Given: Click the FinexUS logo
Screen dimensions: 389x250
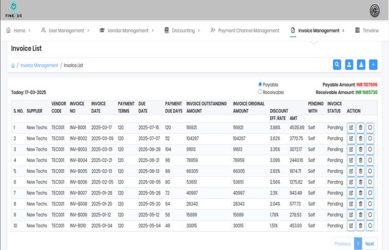Looking at the screenshot, I should pos(13,10).
